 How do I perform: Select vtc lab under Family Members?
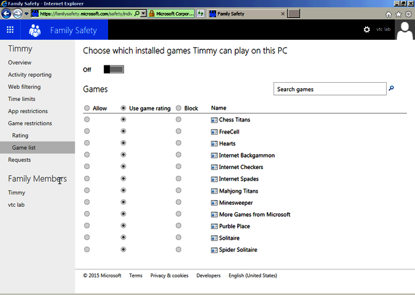click(x=16, y=205)
